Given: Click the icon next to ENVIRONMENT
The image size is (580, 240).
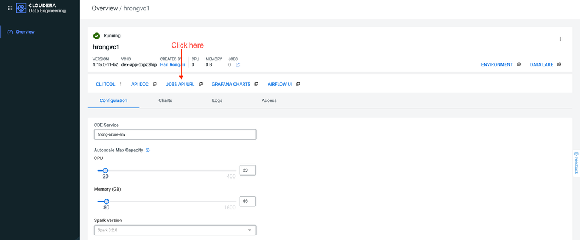Looking at the screenshot, I should click(518, 64).
